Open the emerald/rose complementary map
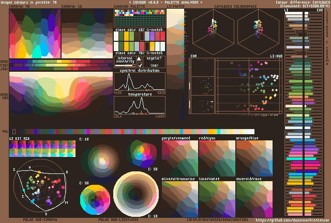This screenshot has width=331, height=223. click(254, 199)
